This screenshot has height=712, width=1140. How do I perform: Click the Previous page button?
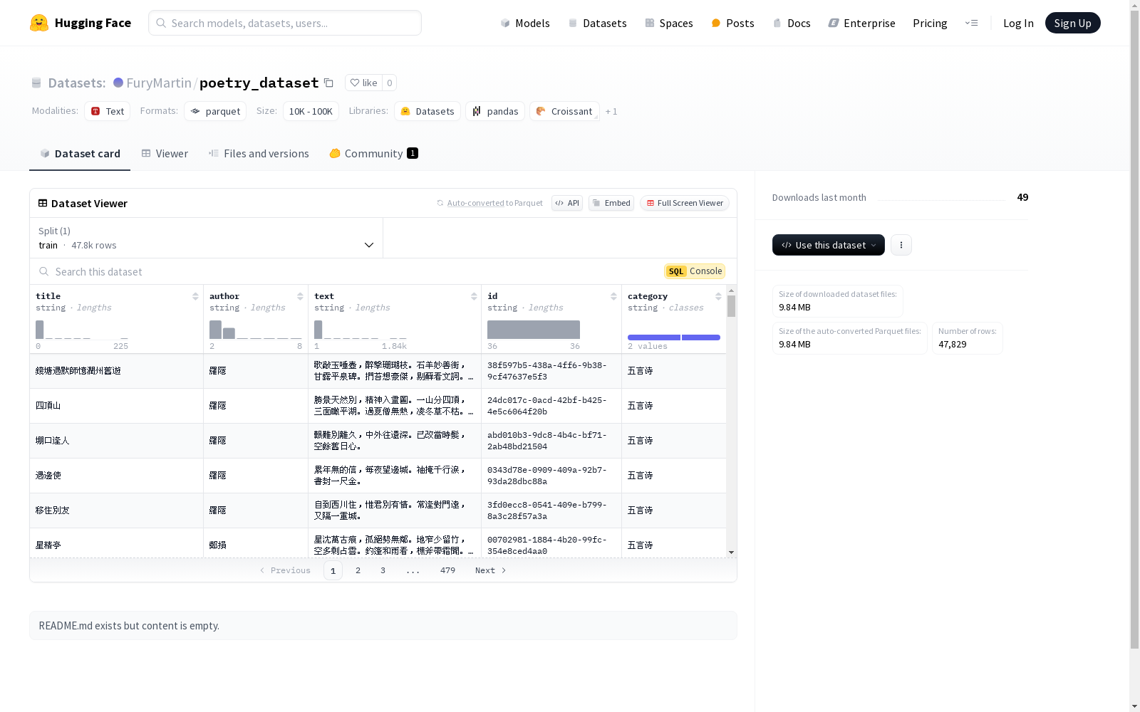(285, 570)
